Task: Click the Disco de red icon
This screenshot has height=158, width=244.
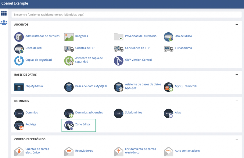Action: point(19,49)
